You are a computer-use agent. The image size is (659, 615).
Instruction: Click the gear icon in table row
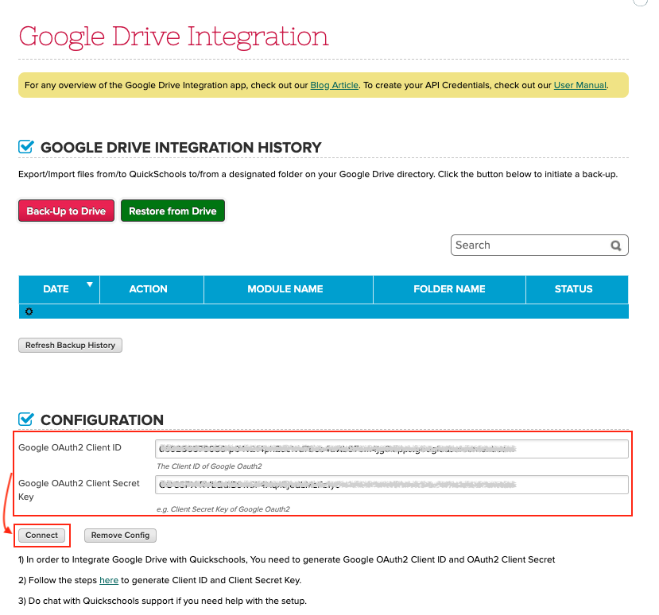[x=29, y=311]
